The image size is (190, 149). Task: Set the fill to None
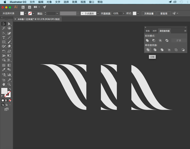pyautogui.click(x=10, y=100)
